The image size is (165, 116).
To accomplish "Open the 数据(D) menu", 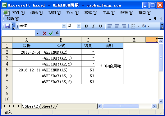I will [x=127, y=13].
